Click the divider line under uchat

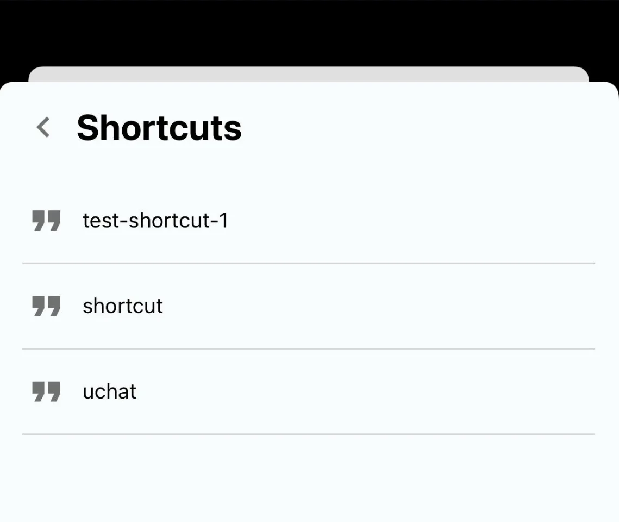pyautogui.click(x=308, y=434)
